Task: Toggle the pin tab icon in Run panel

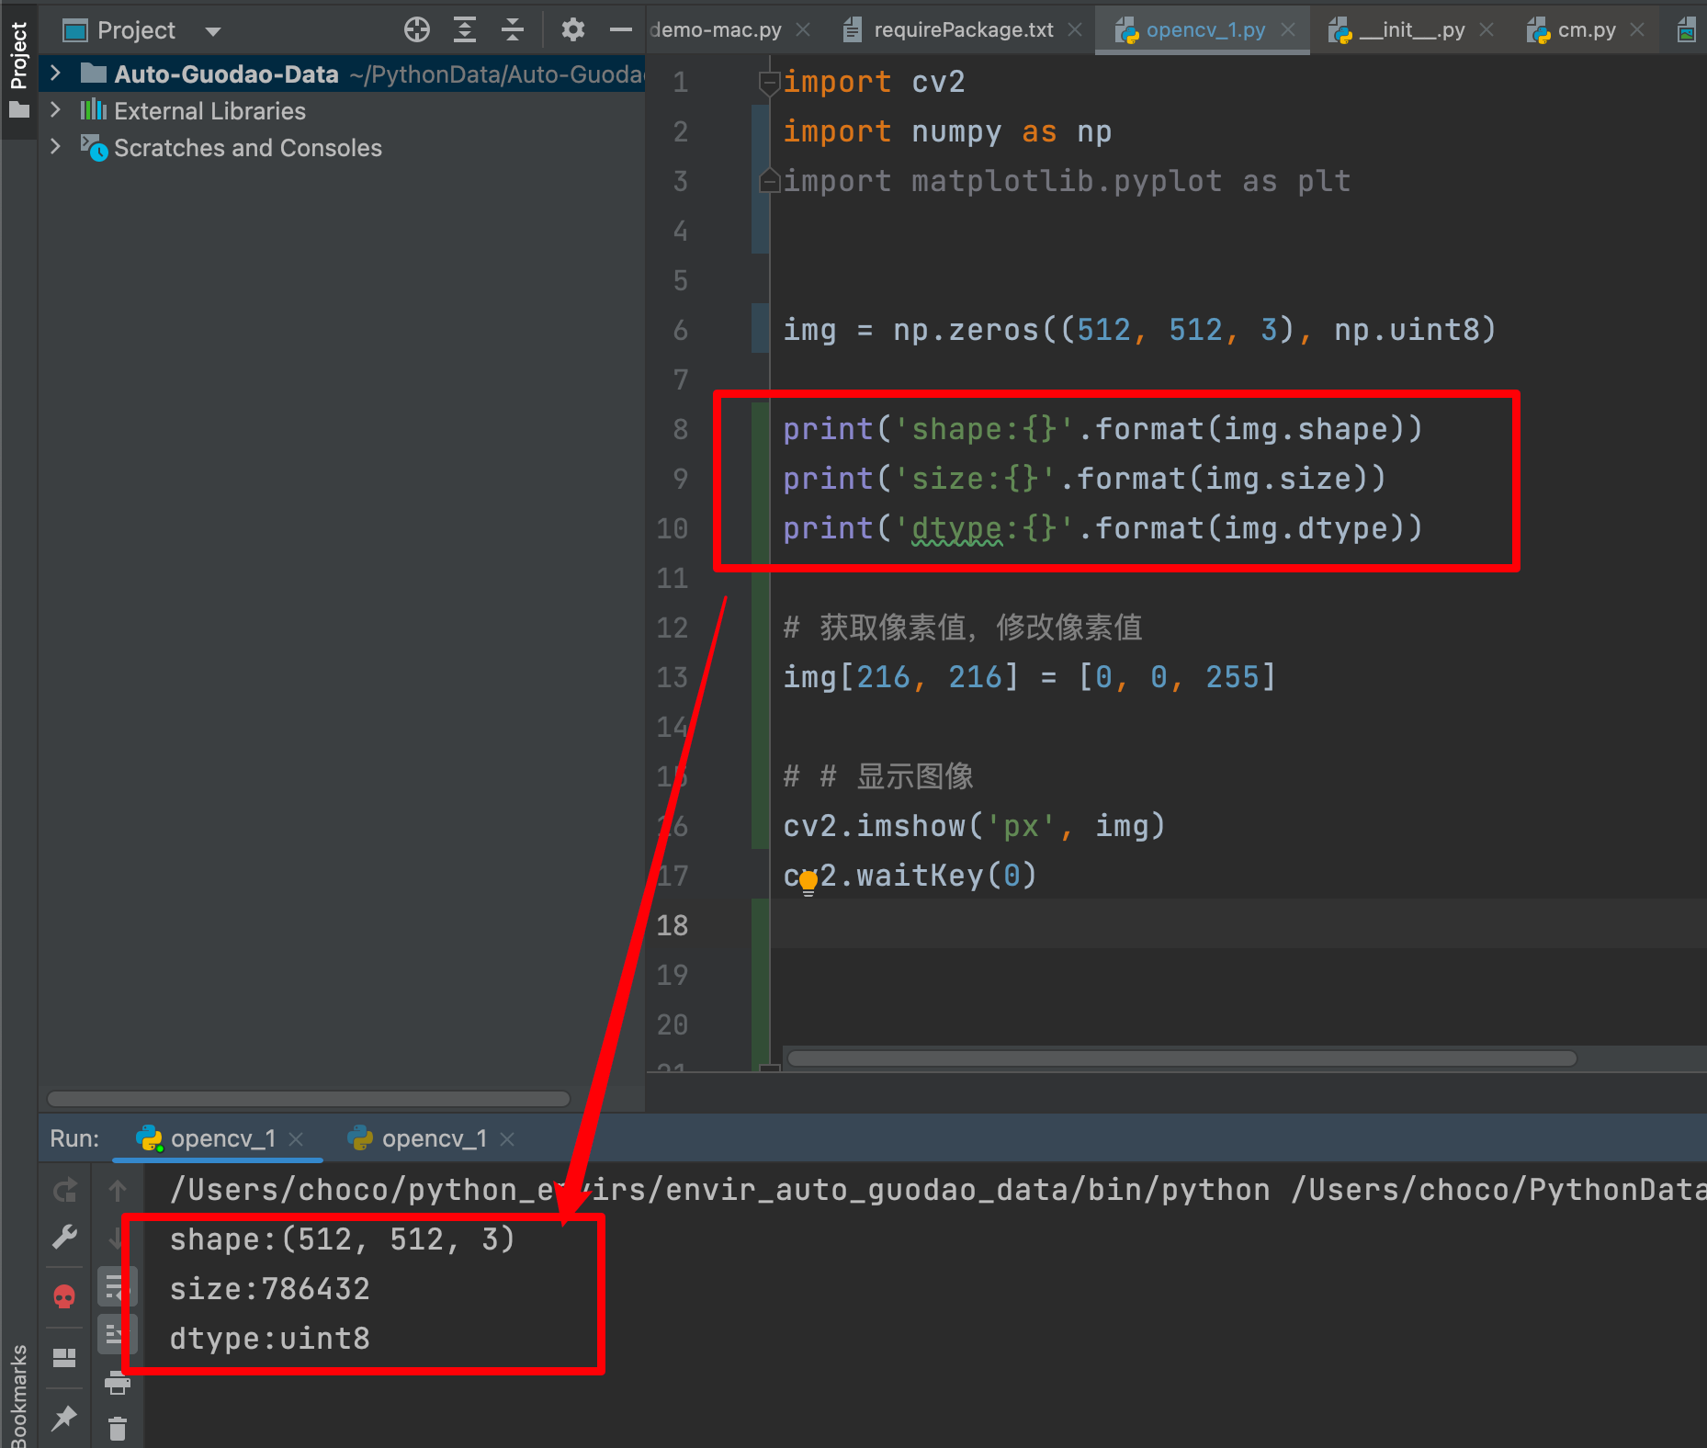Action: tap(64, 1418)
